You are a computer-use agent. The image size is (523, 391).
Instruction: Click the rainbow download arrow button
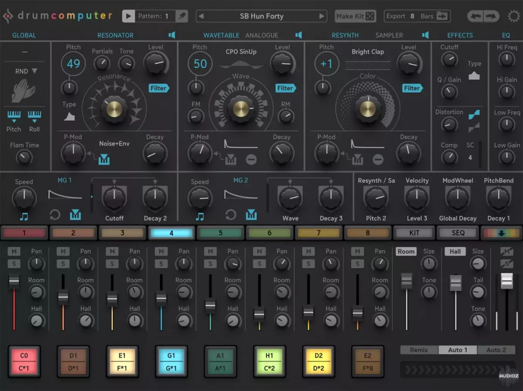click(501, 233)
